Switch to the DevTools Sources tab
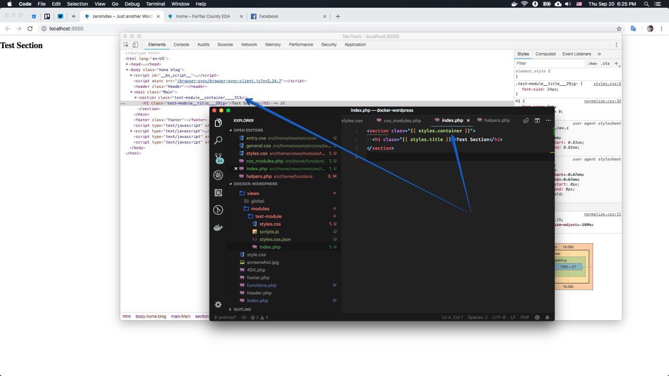The image size is (669, 376). 225,45
